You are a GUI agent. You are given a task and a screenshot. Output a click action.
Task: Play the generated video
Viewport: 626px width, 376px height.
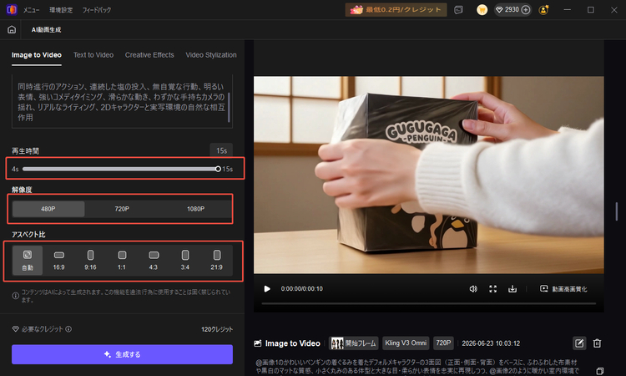coord(267,289)
